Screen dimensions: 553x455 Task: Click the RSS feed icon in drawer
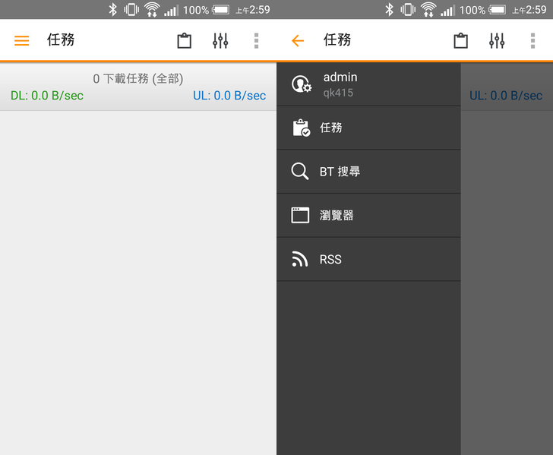pos(300,260)
